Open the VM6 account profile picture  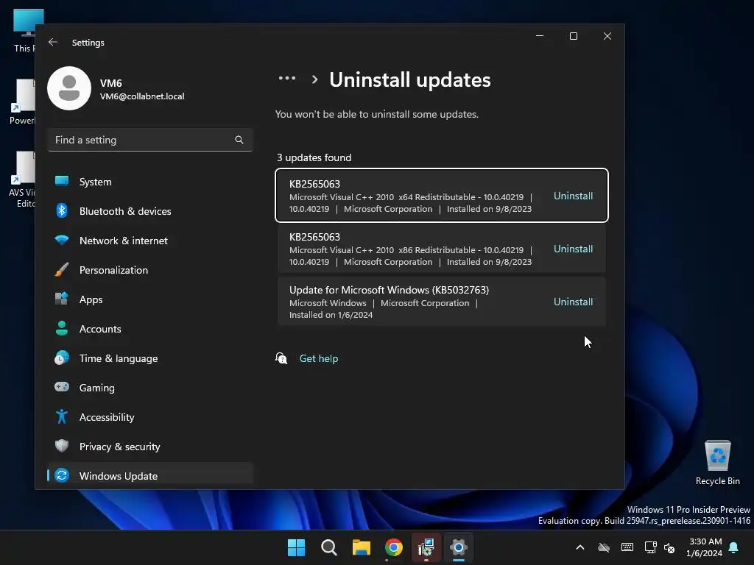[69, 88]
